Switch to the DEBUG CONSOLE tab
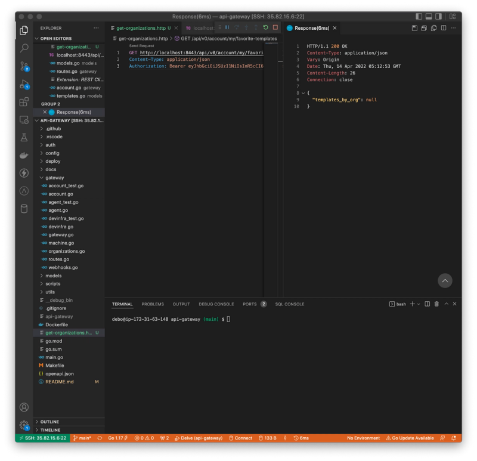This screenshot has height=461, width=477. [216, 304]
